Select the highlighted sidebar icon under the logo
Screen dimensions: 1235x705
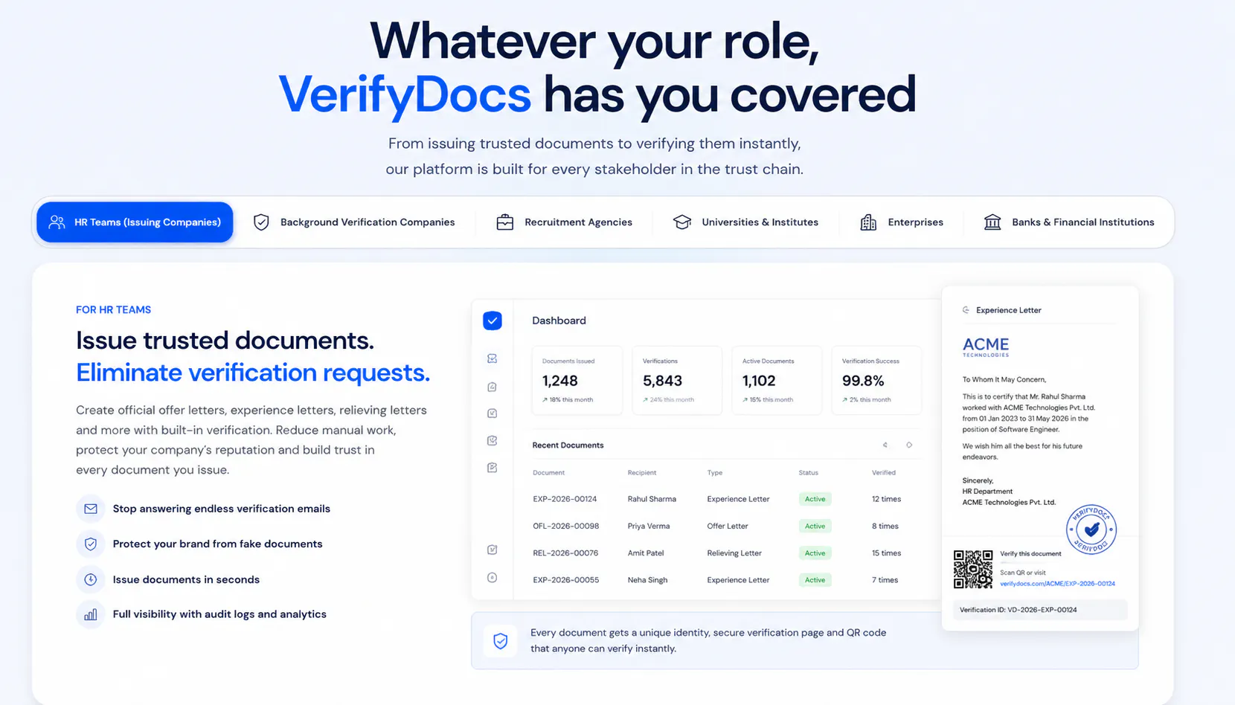(492, 358)
